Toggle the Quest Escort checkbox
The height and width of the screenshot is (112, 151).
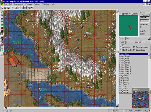point(134,50)
